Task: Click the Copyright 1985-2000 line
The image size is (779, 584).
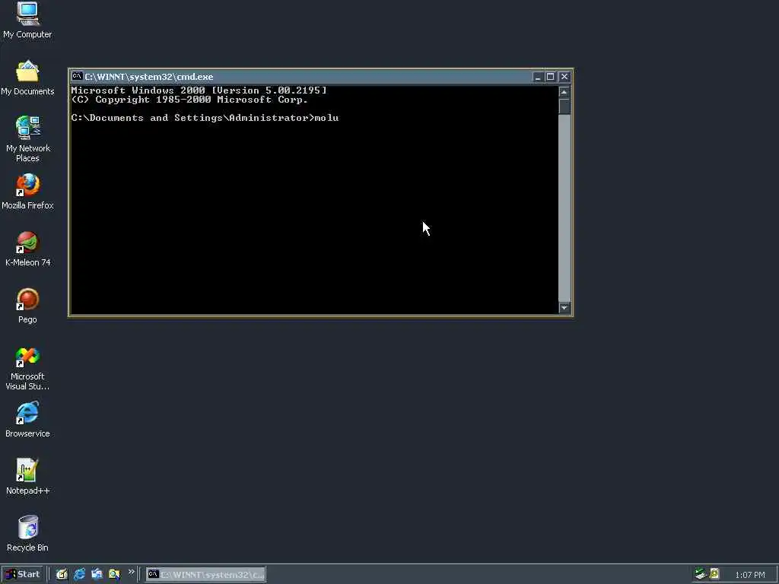Action: pos(189,100)
